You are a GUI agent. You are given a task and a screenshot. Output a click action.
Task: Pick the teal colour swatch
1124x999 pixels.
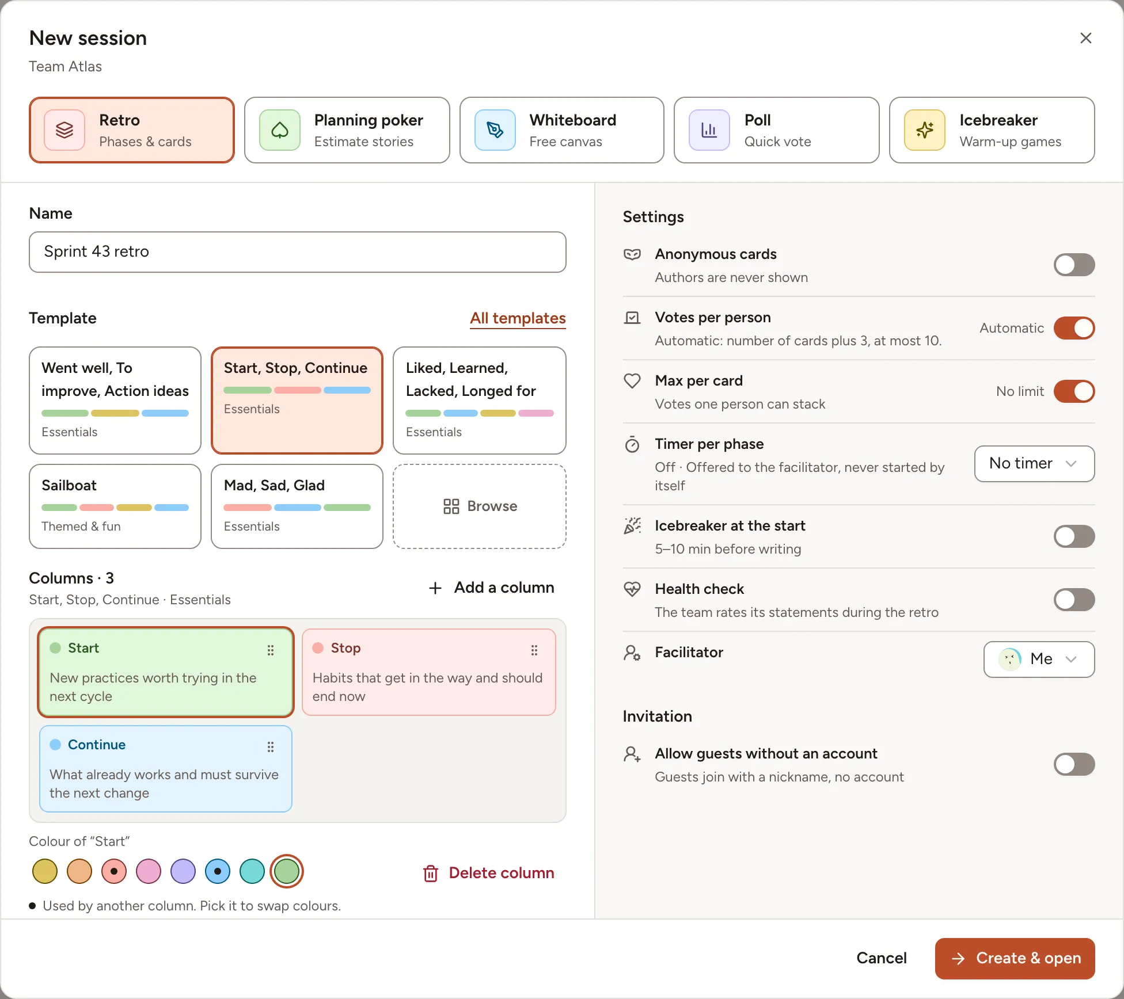[252, 871]
